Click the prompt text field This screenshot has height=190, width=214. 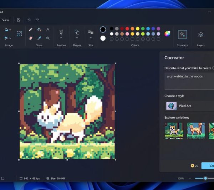(189, 81)
